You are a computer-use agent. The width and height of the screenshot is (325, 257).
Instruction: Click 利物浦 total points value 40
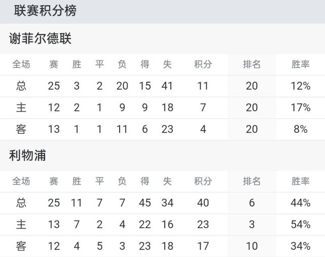coord(203,203)
